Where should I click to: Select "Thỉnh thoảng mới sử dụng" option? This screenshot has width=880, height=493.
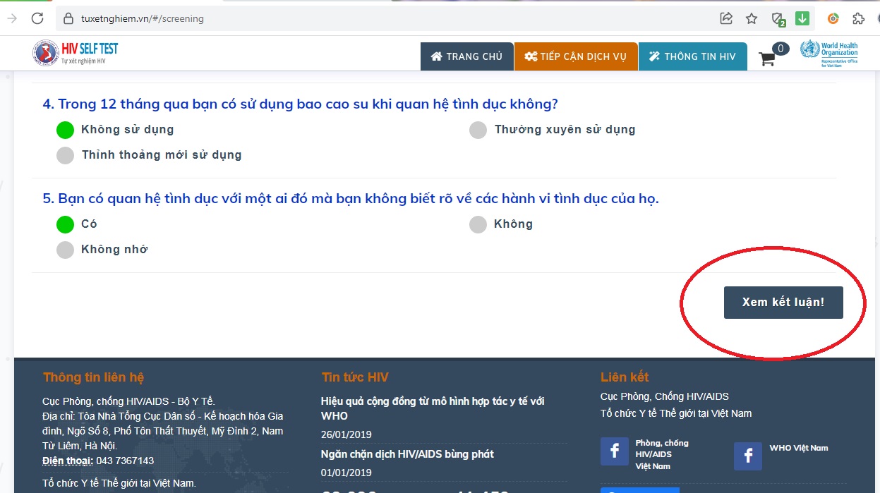tap(65, 155)
